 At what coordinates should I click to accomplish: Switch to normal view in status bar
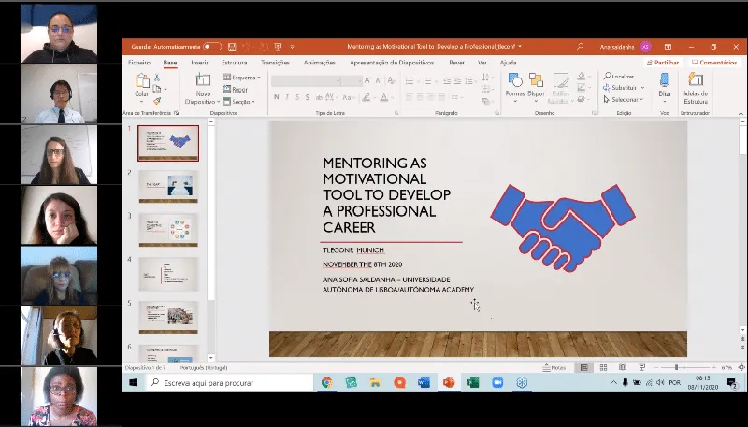[x=585, y=367]
